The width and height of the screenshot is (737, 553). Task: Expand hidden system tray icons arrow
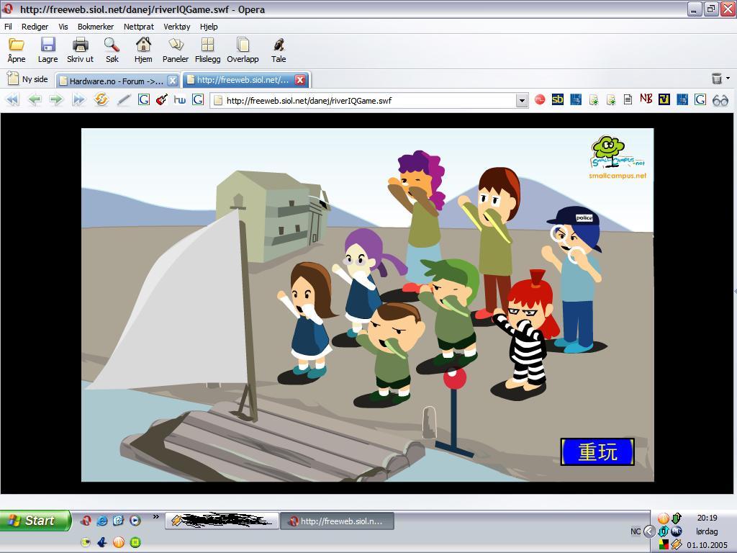click(x=649, y=531)
